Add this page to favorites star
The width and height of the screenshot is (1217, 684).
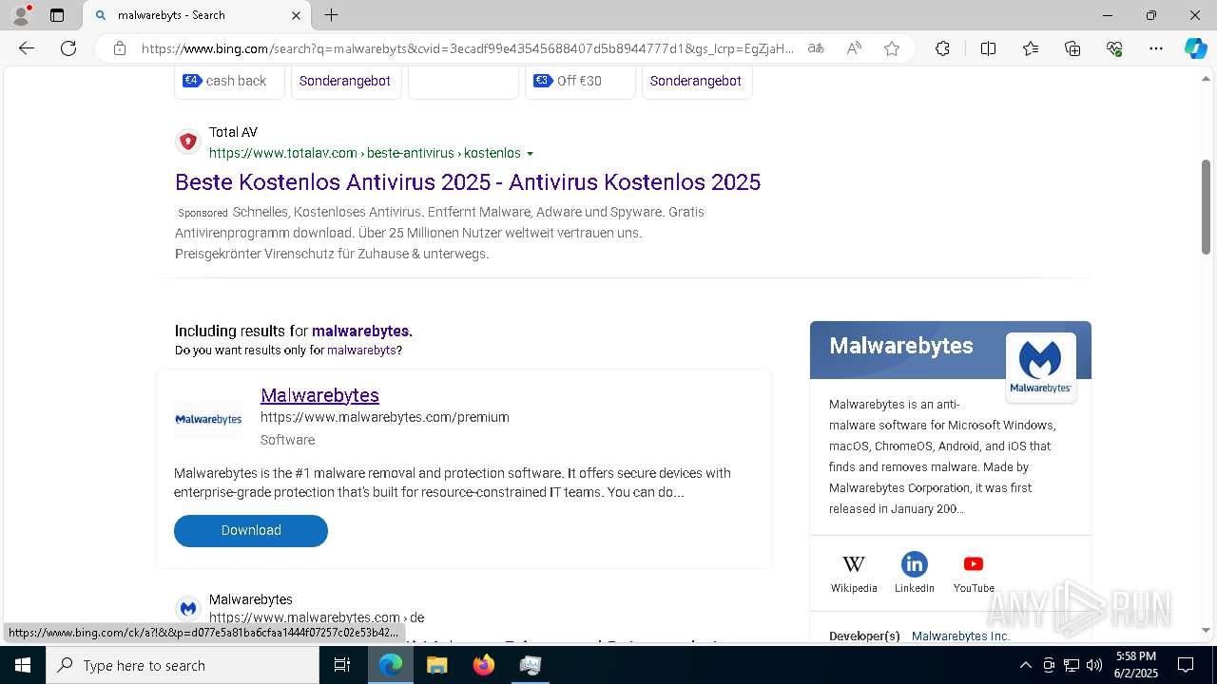[x=892, y=48]
